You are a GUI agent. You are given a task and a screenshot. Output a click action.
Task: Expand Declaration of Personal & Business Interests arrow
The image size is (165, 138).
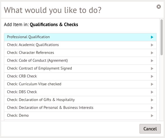(152, 108)
